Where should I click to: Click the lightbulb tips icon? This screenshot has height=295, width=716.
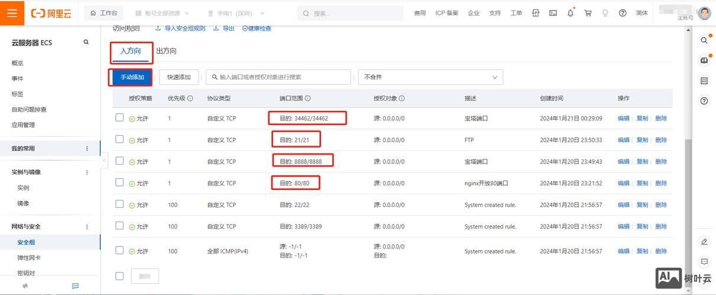605,13
